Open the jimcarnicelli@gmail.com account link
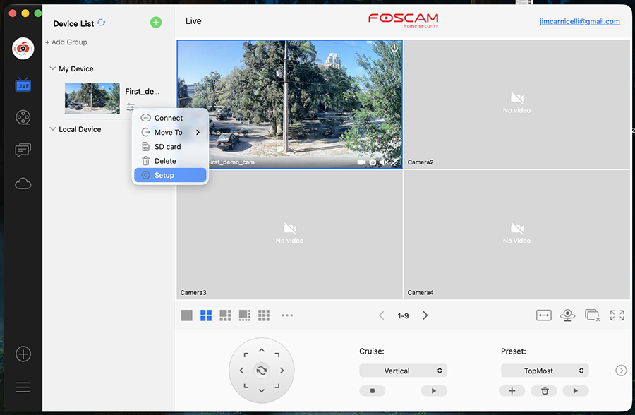 (x=579, y=21)
